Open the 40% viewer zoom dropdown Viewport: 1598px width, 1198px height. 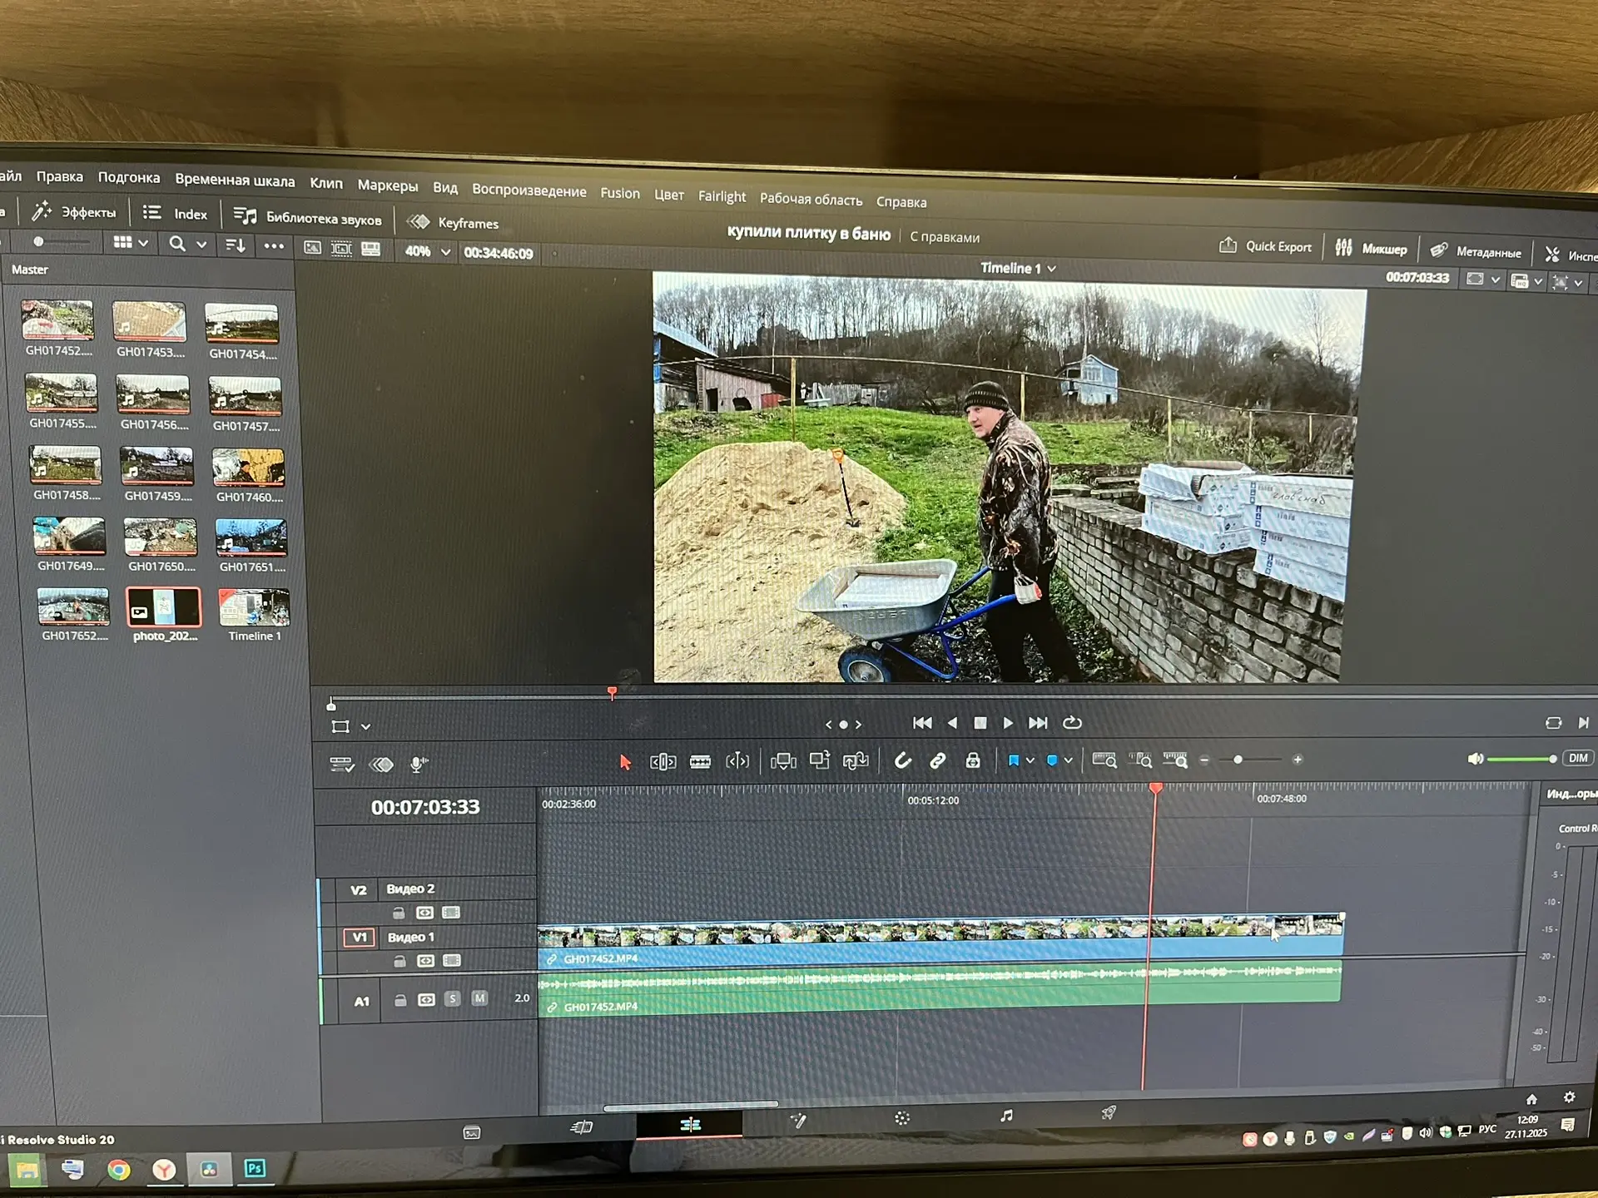444,252
